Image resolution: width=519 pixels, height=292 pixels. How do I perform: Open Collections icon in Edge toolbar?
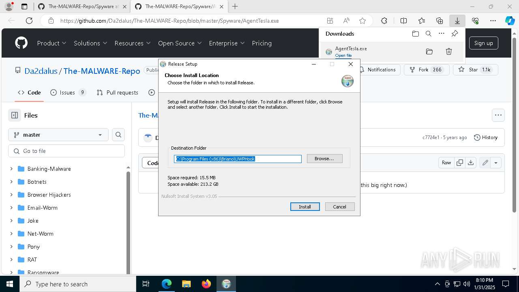pos(440,21)
